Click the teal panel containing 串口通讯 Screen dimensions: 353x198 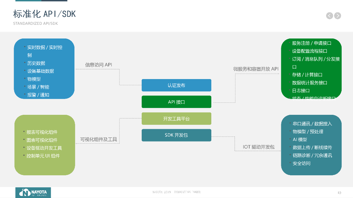tap(311, 144)
